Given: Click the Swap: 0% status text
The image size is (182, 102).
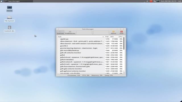Looking at the screenshot, I should pyautogui.click(x=109, y=75).
